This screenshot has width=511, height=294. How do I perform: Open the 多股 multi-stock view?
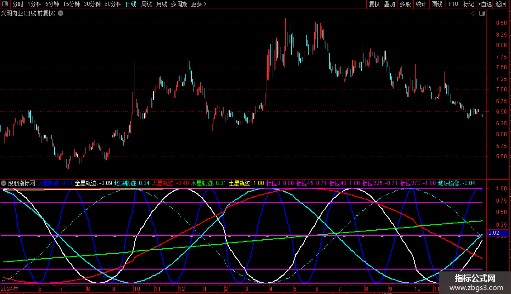coord(406,4)
